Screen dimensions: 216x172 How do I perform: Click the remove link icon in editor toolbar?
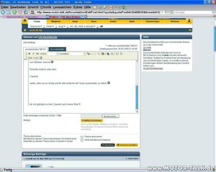(112, 54)
